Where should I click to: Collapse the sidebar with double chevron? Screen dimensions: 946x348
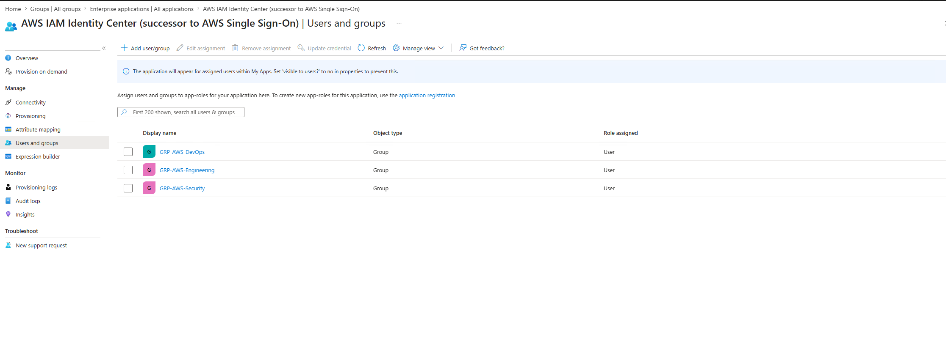[x=104, y=48]
